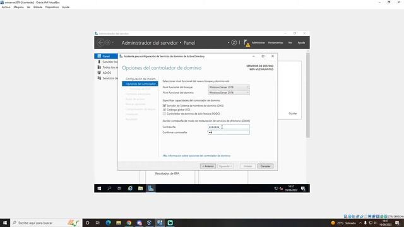This screenshot has width=404, height=227.
Task: Select Servidor local in the sidebar
Action: [x=107, y=62]
